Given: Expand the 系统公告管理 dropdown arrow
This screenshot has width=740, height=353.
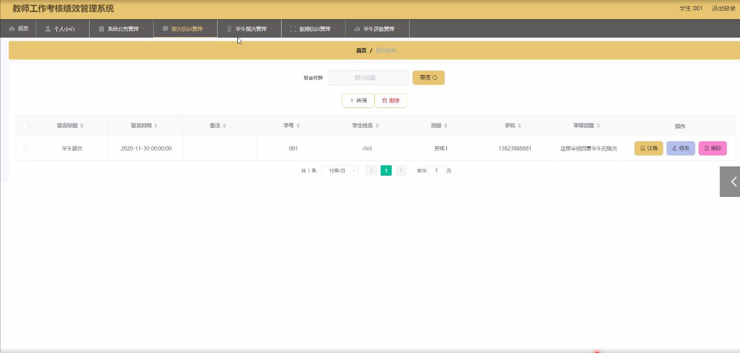Looking at the screenshot, I should pyautogui.click(x=144, y=28).
